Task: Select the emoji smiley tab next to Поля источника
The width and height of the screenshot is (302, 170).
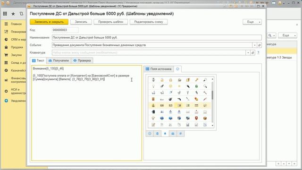Action: click(x=177, y=69)
